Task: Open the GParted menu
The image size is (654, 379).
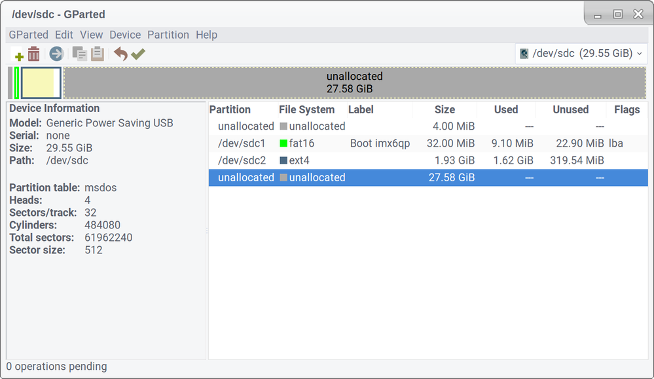Action: tap(28, 35)
